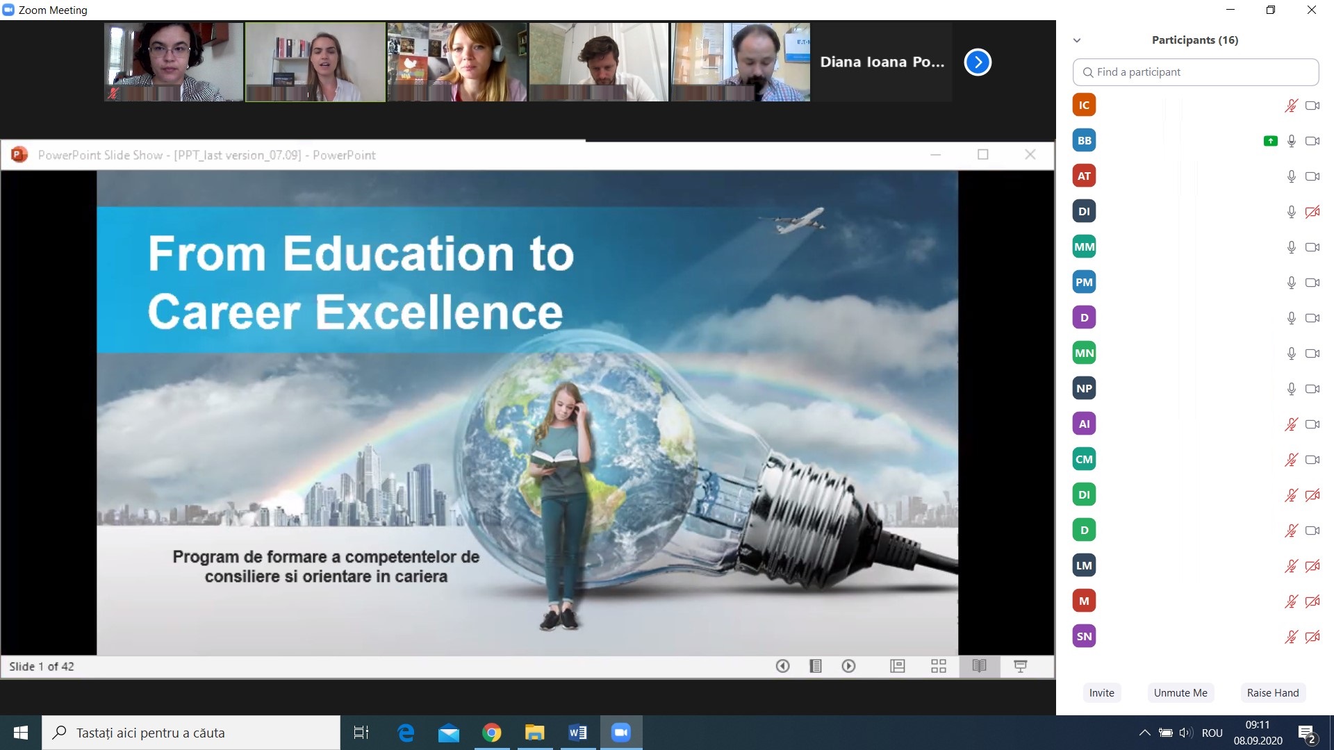The height and width of the screenshot is (750, 1334).
Task: Click microphone icon in AT row
Action: point(1291,176)
